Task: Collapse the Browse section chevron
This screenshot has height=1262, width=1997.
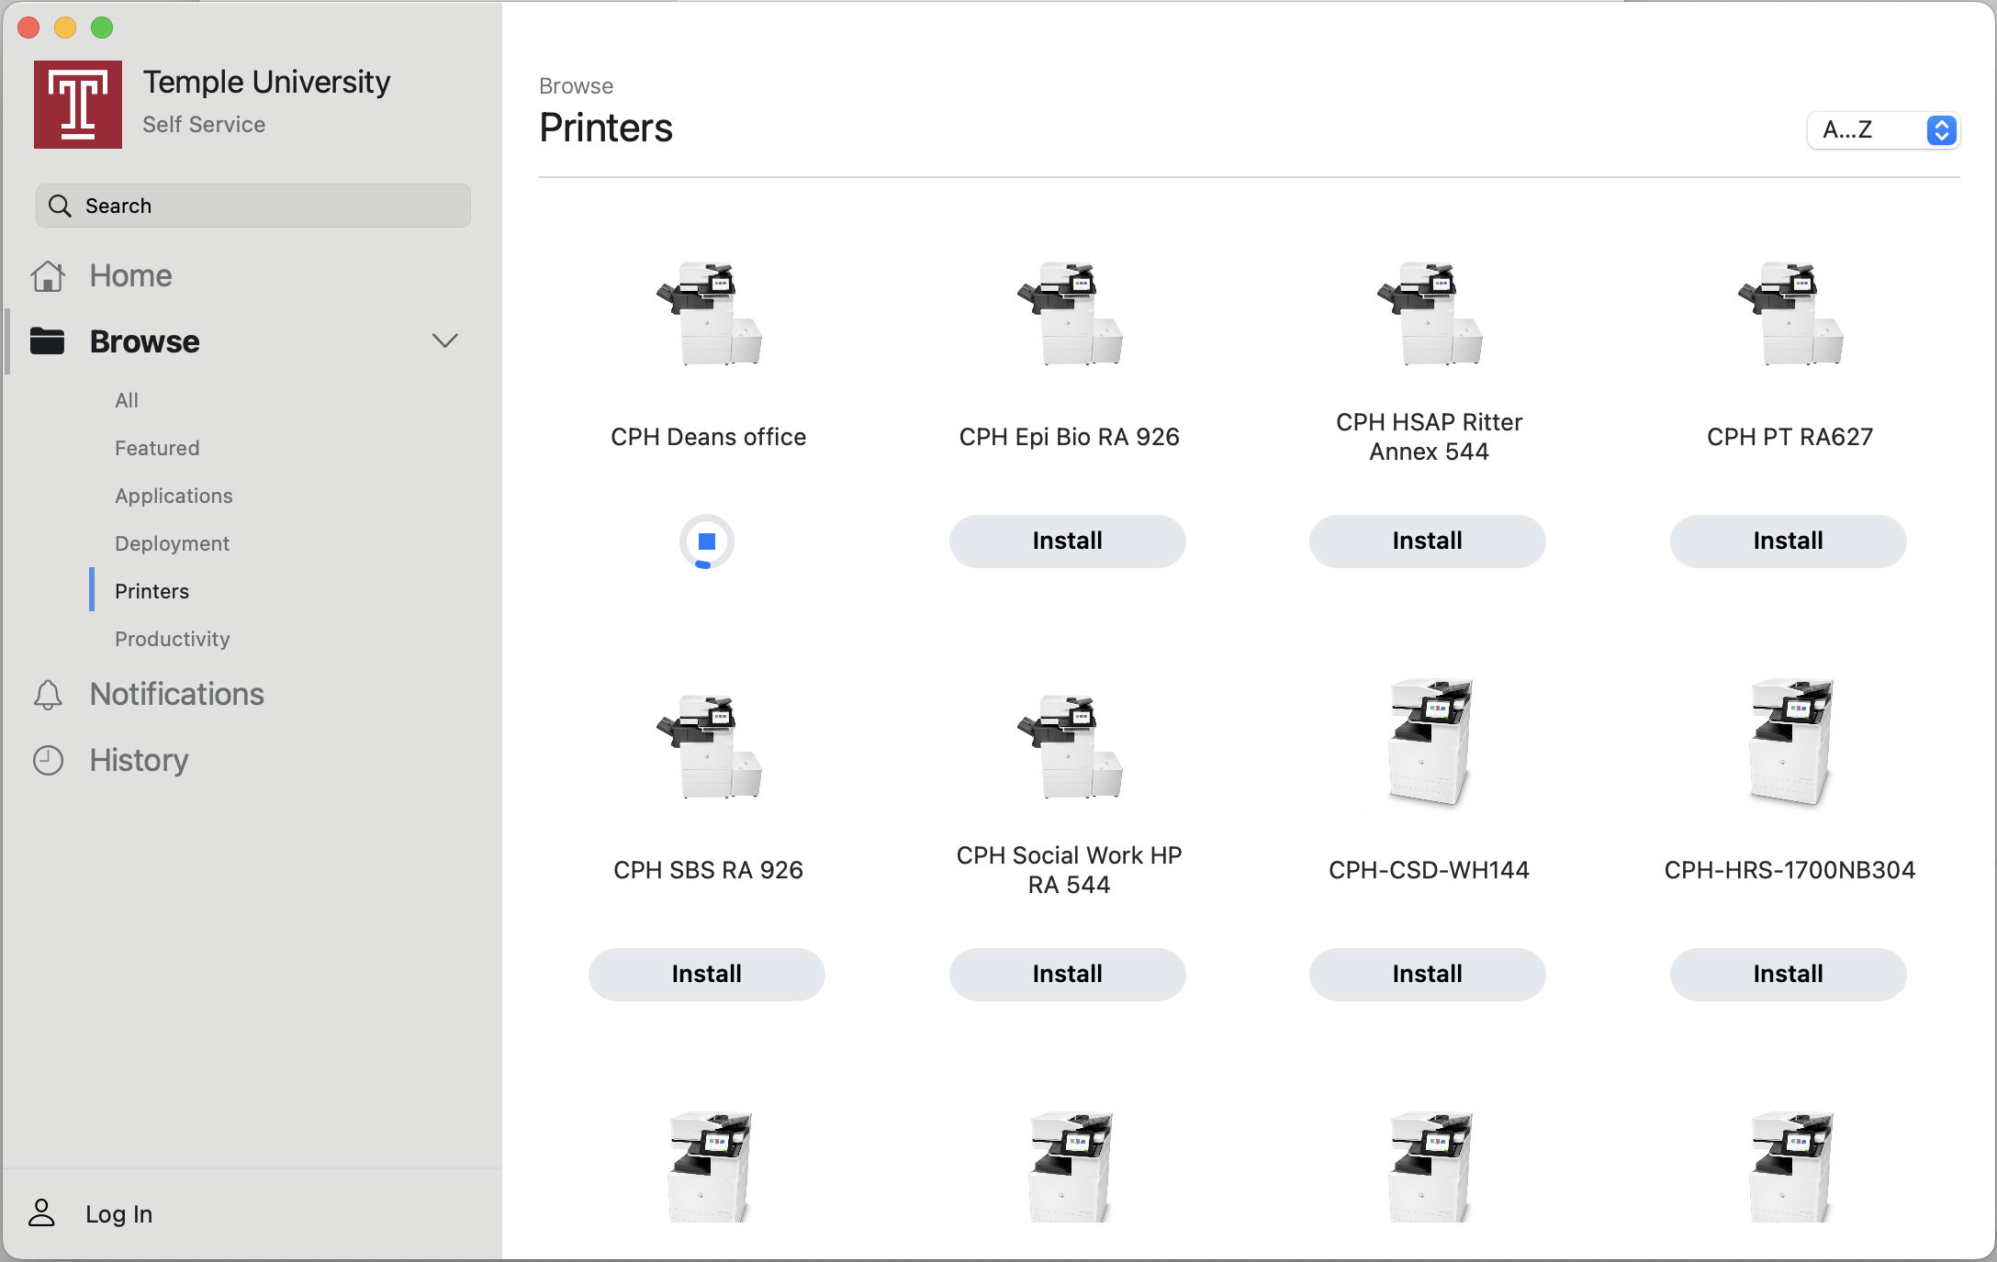Action: (445, 341)
